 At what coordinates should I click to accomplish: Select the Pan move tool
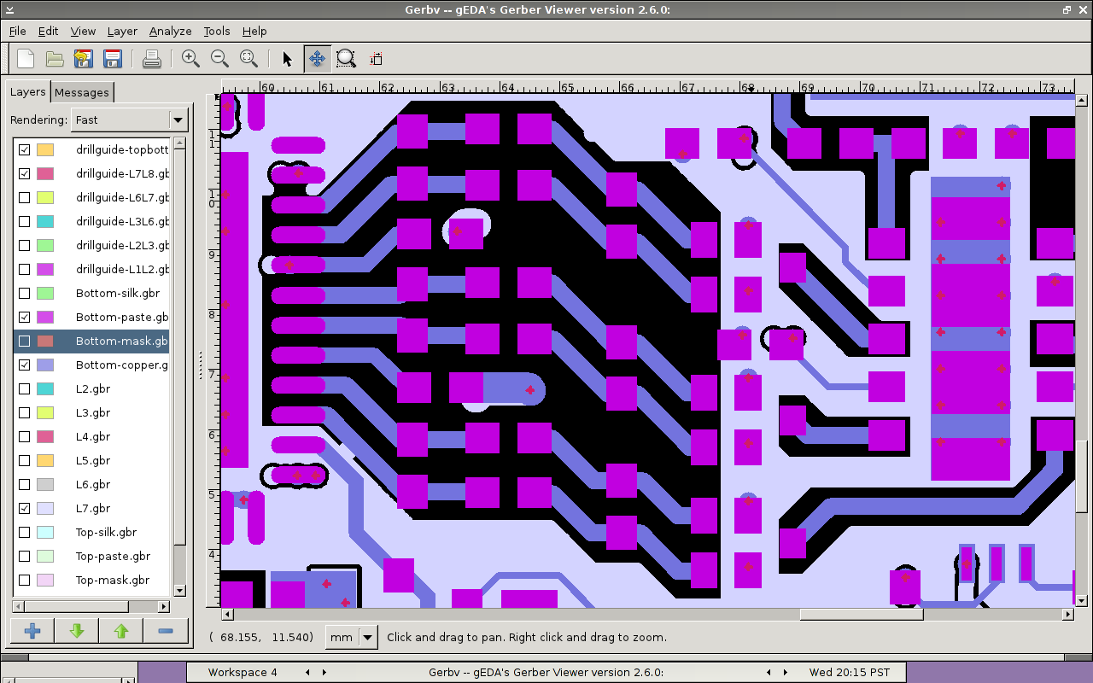317,59
